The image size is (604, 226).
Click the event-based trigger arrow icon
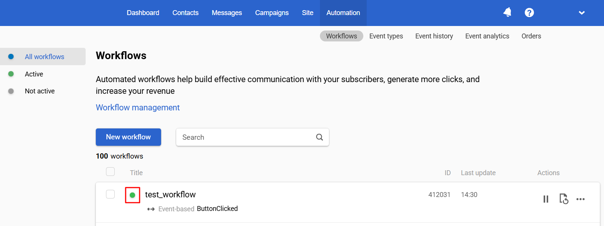(x=151, y=209)
